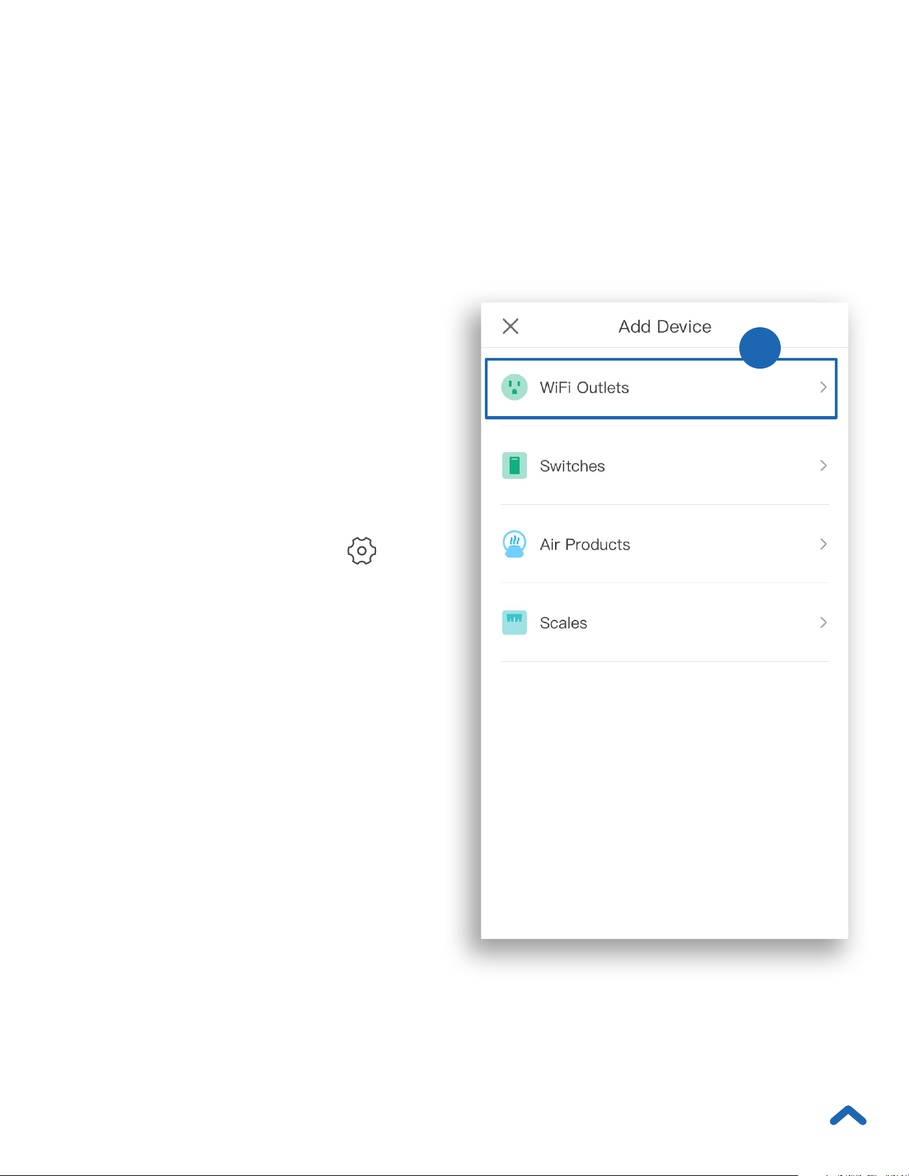Screen dimensions: 909x1176
Task: Click the green WiFi outlet icon
Action: pos(514,387)
